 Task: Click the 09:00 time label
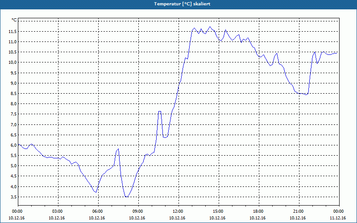[x=138, y=211]
